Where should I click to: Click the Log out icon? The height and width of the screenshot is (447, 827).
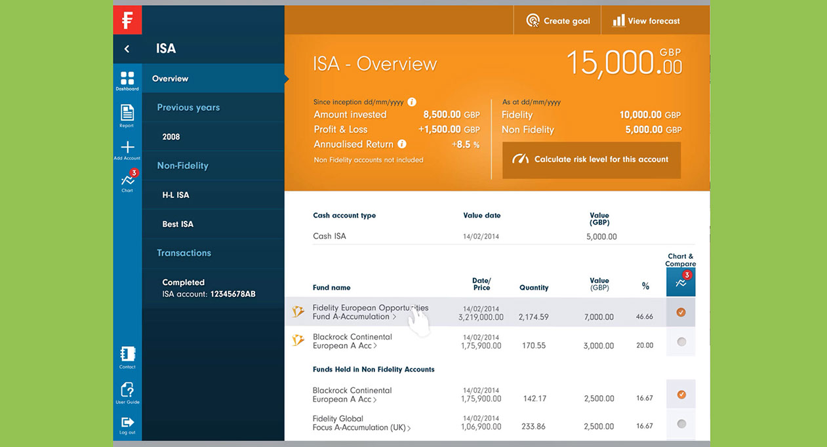[127, 424]
